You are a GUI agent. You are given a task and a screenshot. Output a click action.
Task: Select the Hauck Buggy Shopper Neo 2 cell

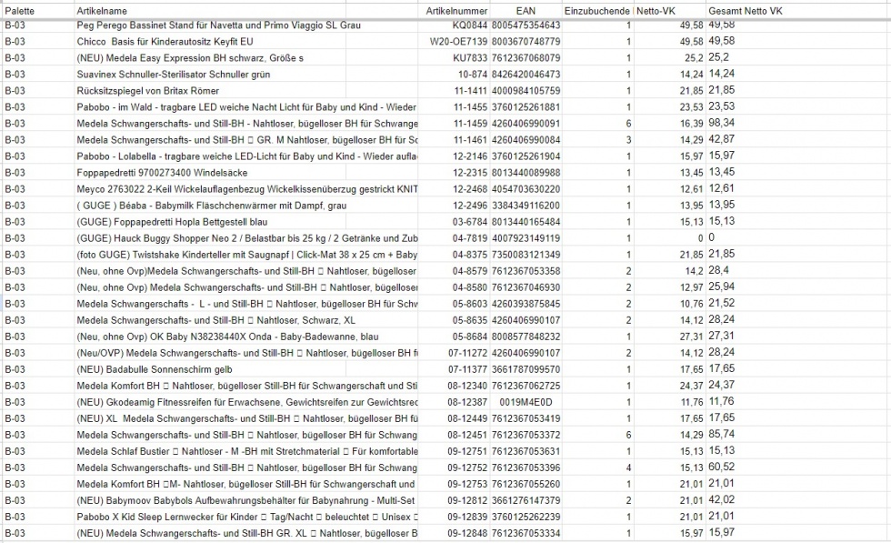[x=246, y=238]
